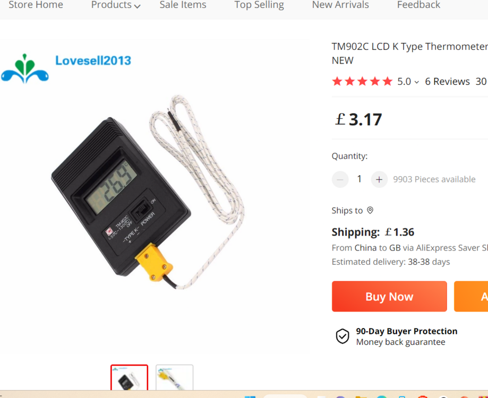Click the Lovesell2013 store logo
Viewport: 488px width, 398px height.
coord(66,68)
